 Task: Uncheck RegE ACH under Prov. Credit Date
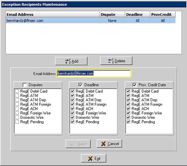coord(128,109)
